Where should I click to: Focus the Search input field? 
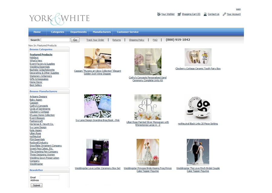pos(56,40)
